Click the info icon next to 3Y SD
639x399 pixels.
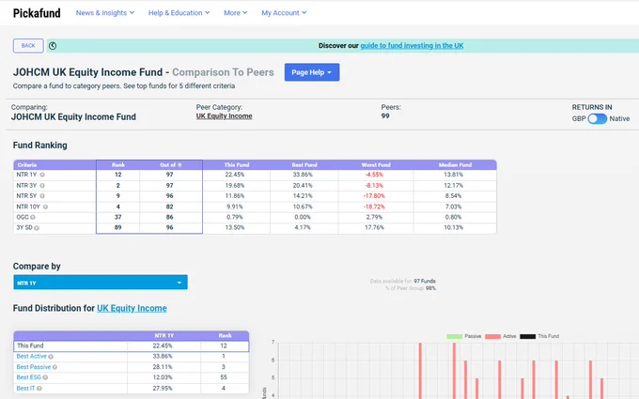[37, 228]
